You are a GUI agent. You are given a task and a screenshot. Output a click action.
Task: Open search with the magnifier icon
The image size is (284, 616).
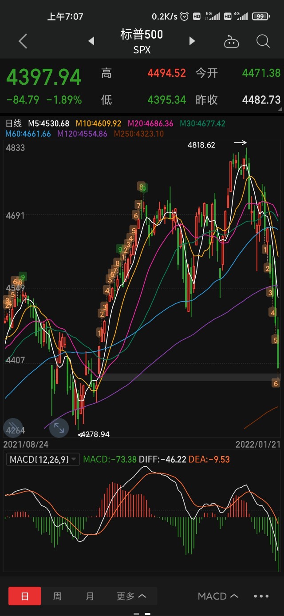pos(263,41)
